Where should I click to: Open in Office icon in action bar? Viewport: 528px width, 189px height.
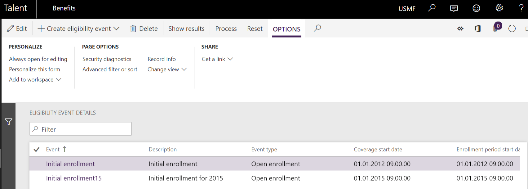click(x=477, y=29)
